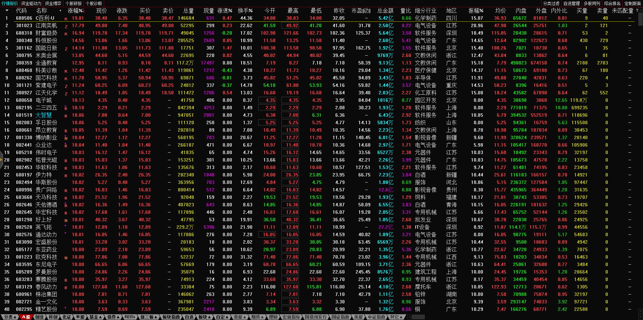Click the horizontal scroll left arrow
The height and width of the screenshot is (320, 643).
coord(409,317)
